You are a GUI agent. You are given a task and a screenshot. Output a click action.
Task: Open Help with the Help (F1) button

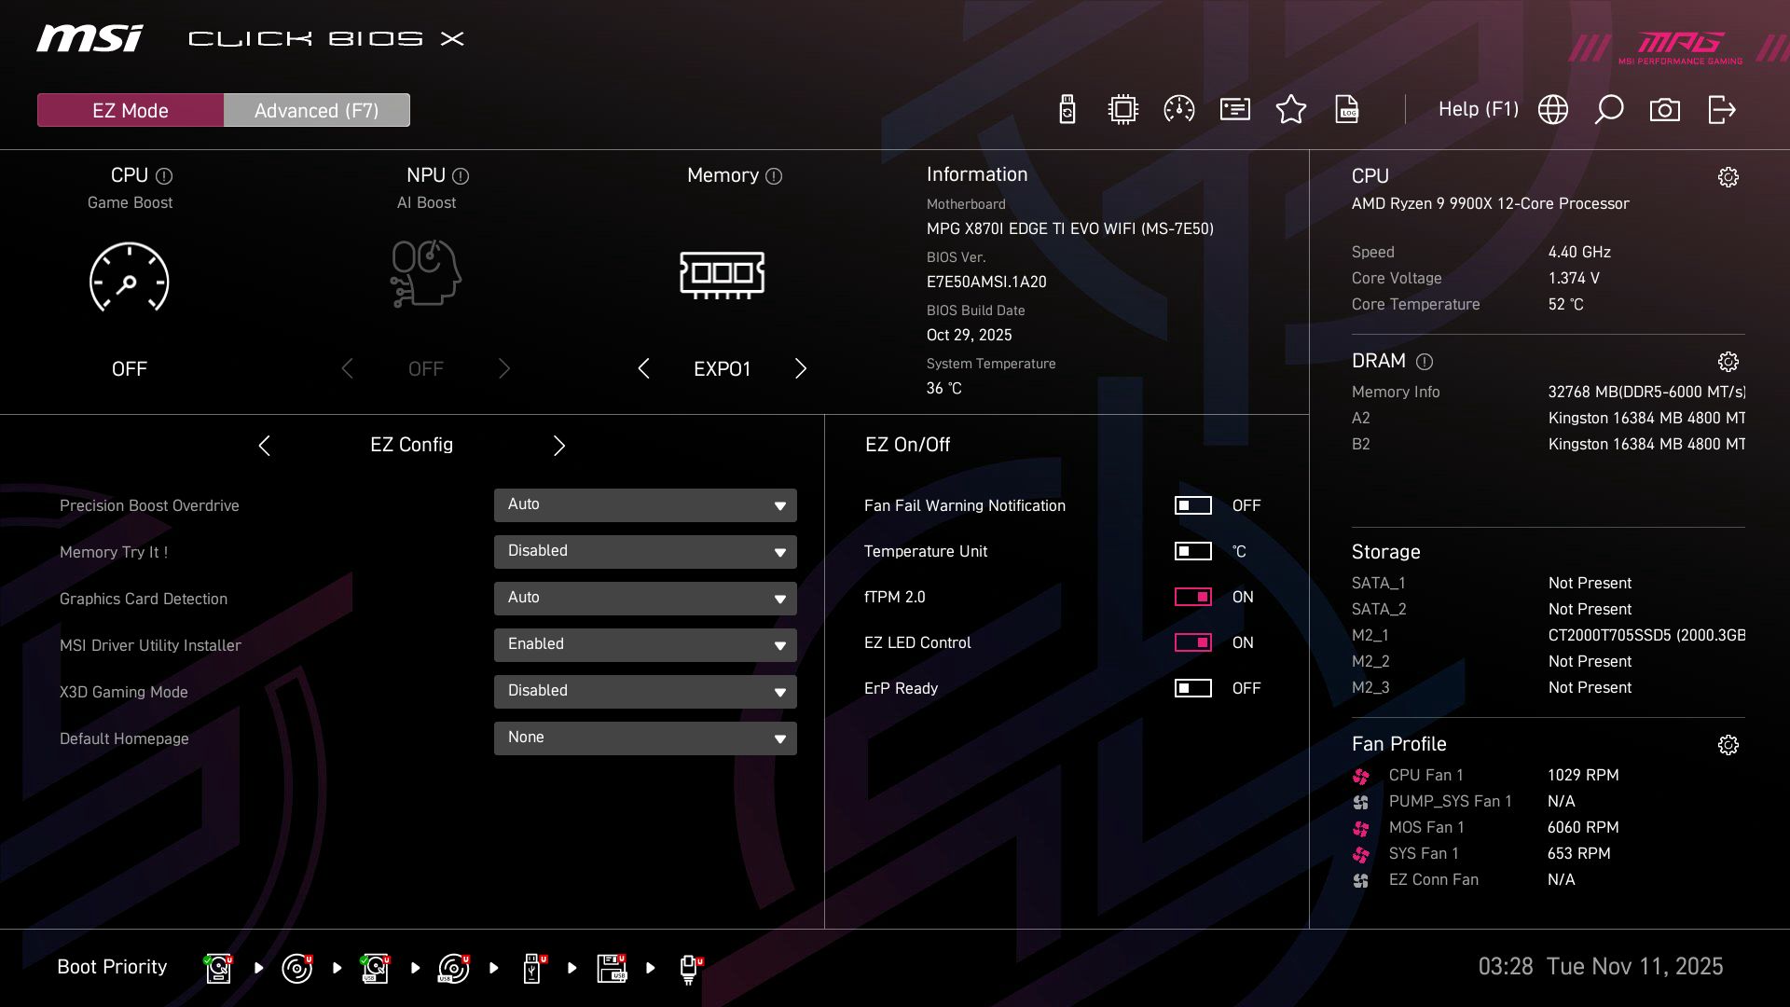[x=1479, y=109]
